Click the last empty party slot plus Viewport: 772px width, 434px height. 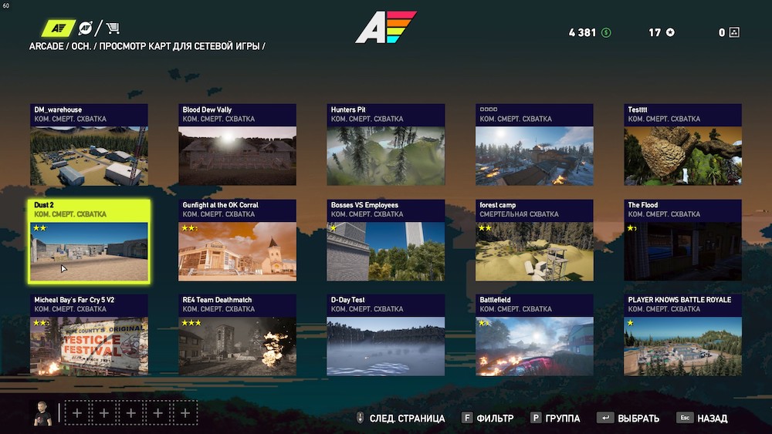click(x=185, y=413)
